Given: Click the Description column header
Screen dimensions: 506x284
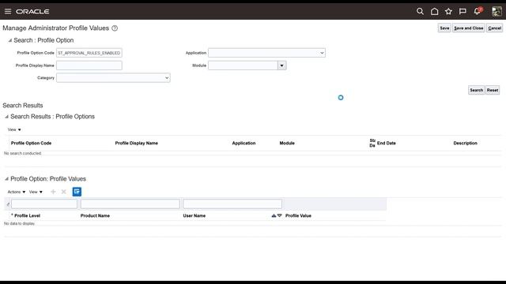Looking at the screenshot, I should pyautogui.click(x=465, y=144).
